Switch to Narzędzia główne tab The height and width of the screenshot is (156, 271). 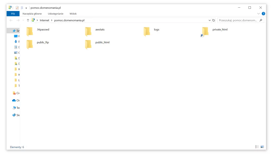click(x=32, y=14)
